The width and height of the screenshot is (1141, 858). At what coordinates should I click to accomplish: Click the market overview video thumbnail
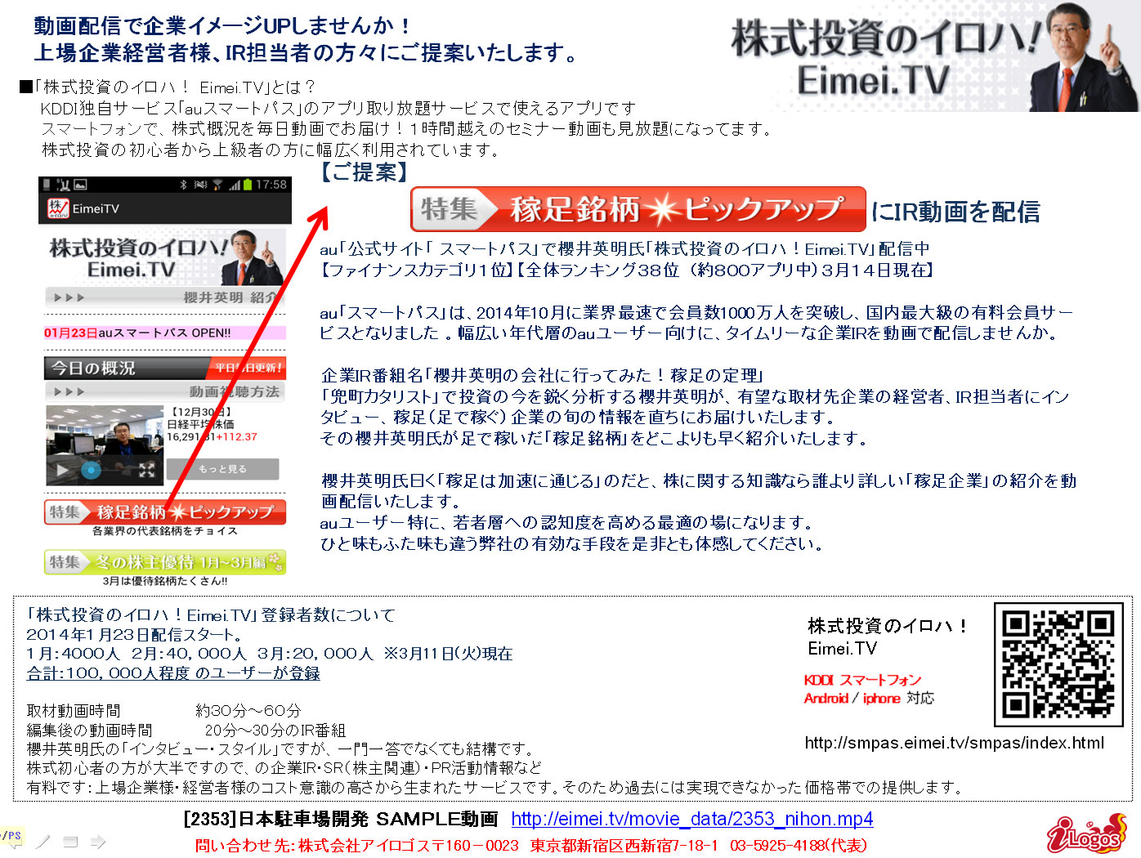(x=105, y=445)
